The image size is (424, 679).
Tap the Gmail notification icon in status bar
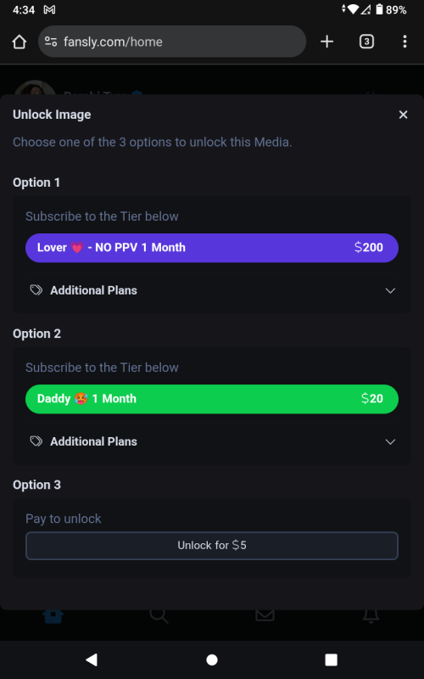point(49,9)
